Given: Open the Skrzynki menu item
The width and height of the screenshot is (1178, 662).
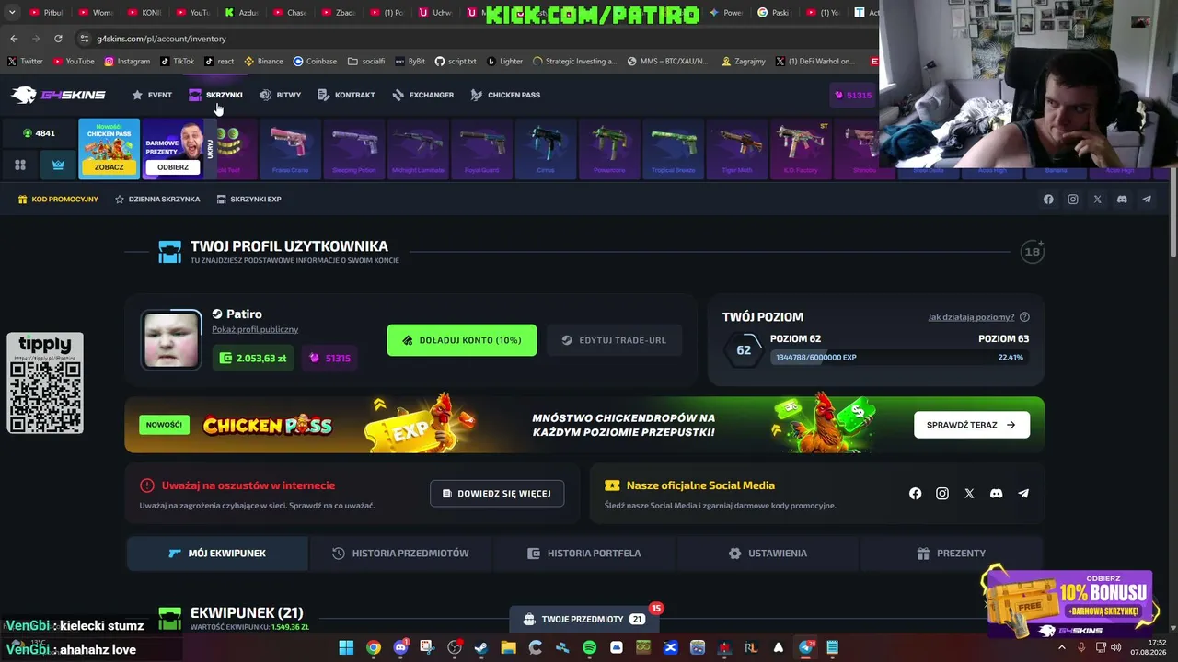Looking at the screenshot, I should point(215,95).
